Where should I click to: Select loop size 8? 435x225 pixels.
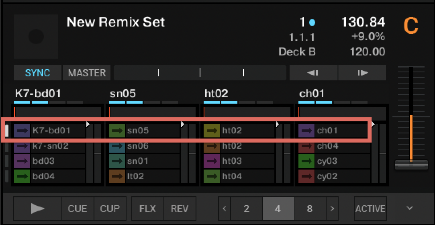point(310,209)
